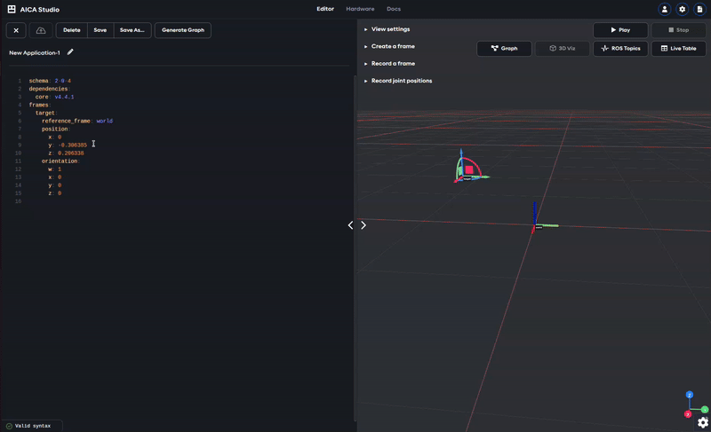Viewport: 711px width, 432px height.
Task: Expand Record joint positions section
Action: point(397,81)
